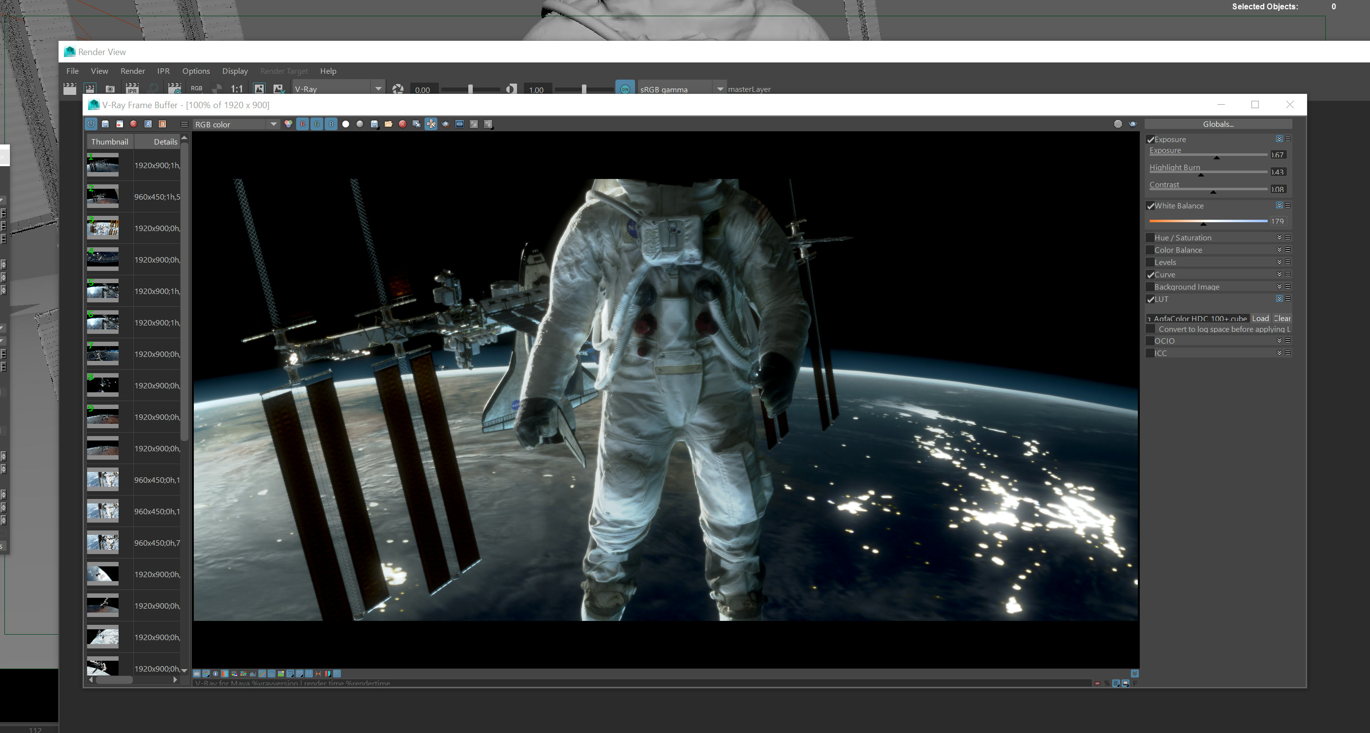
Task: Enable the ICC checkbox
Action: (x=1150, y=353)
